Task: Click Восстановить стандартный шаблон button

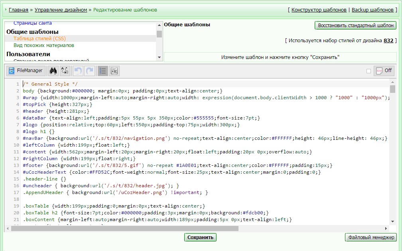Action: click(x=356, y=25)
